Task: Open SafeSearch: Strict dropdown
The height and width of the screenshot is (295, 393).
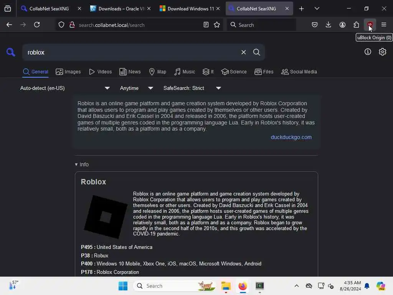Action: click(192, 88)
